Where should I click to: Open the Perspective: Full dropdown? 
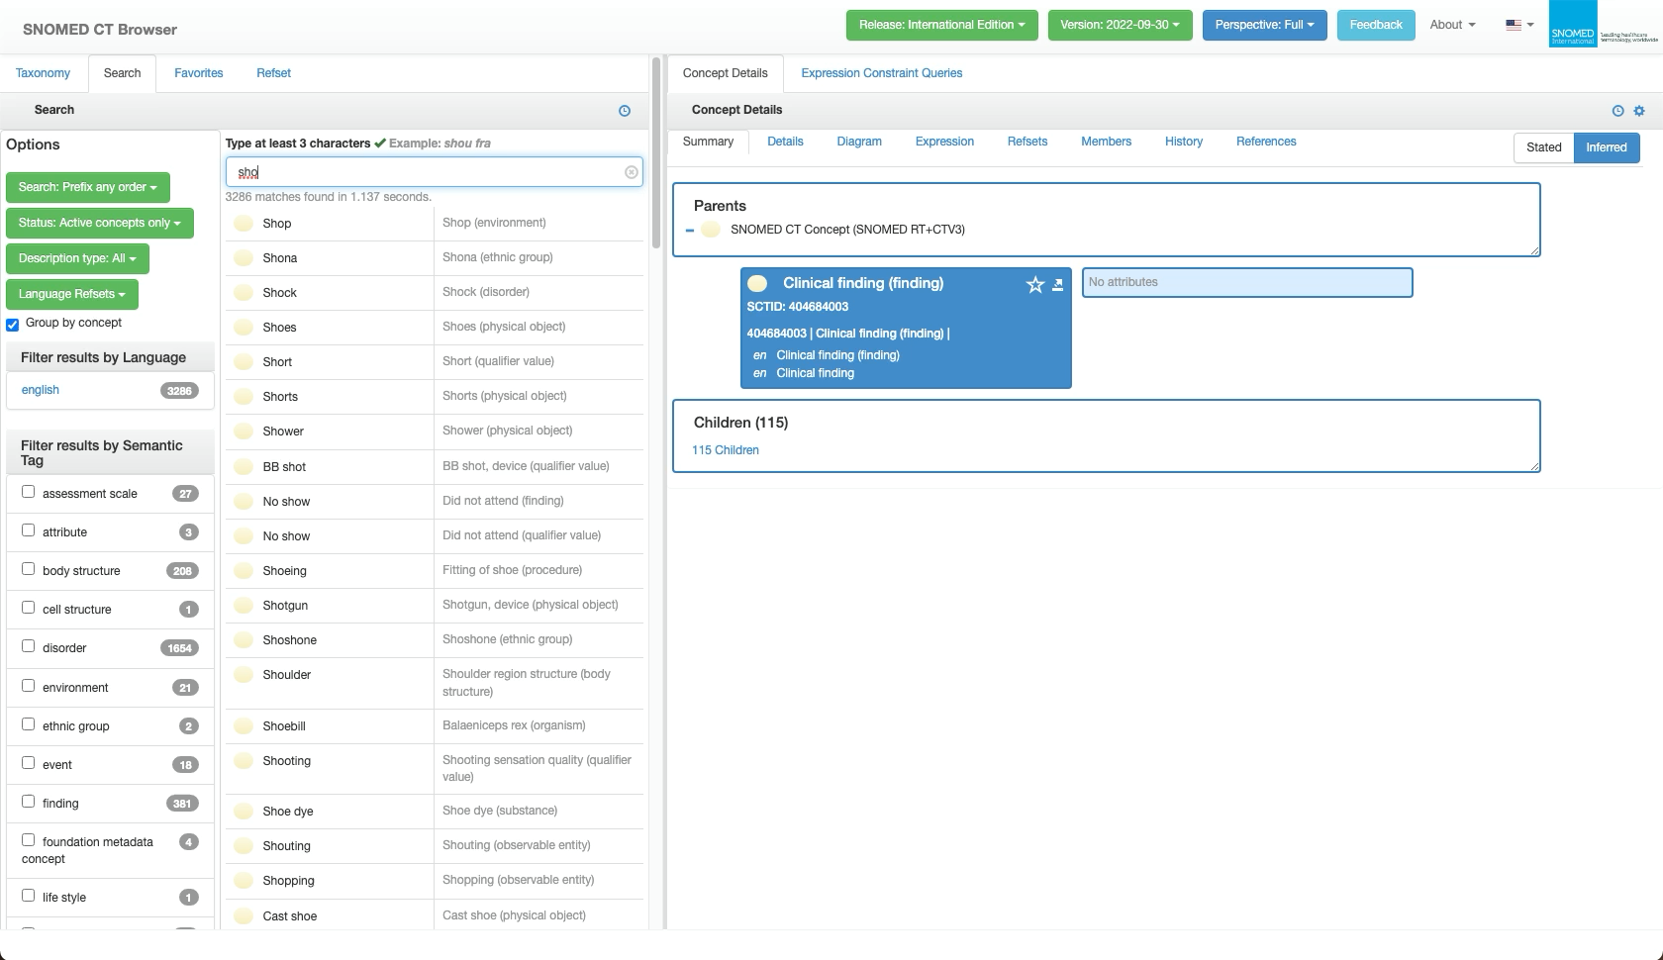(x=1264, y=25)
